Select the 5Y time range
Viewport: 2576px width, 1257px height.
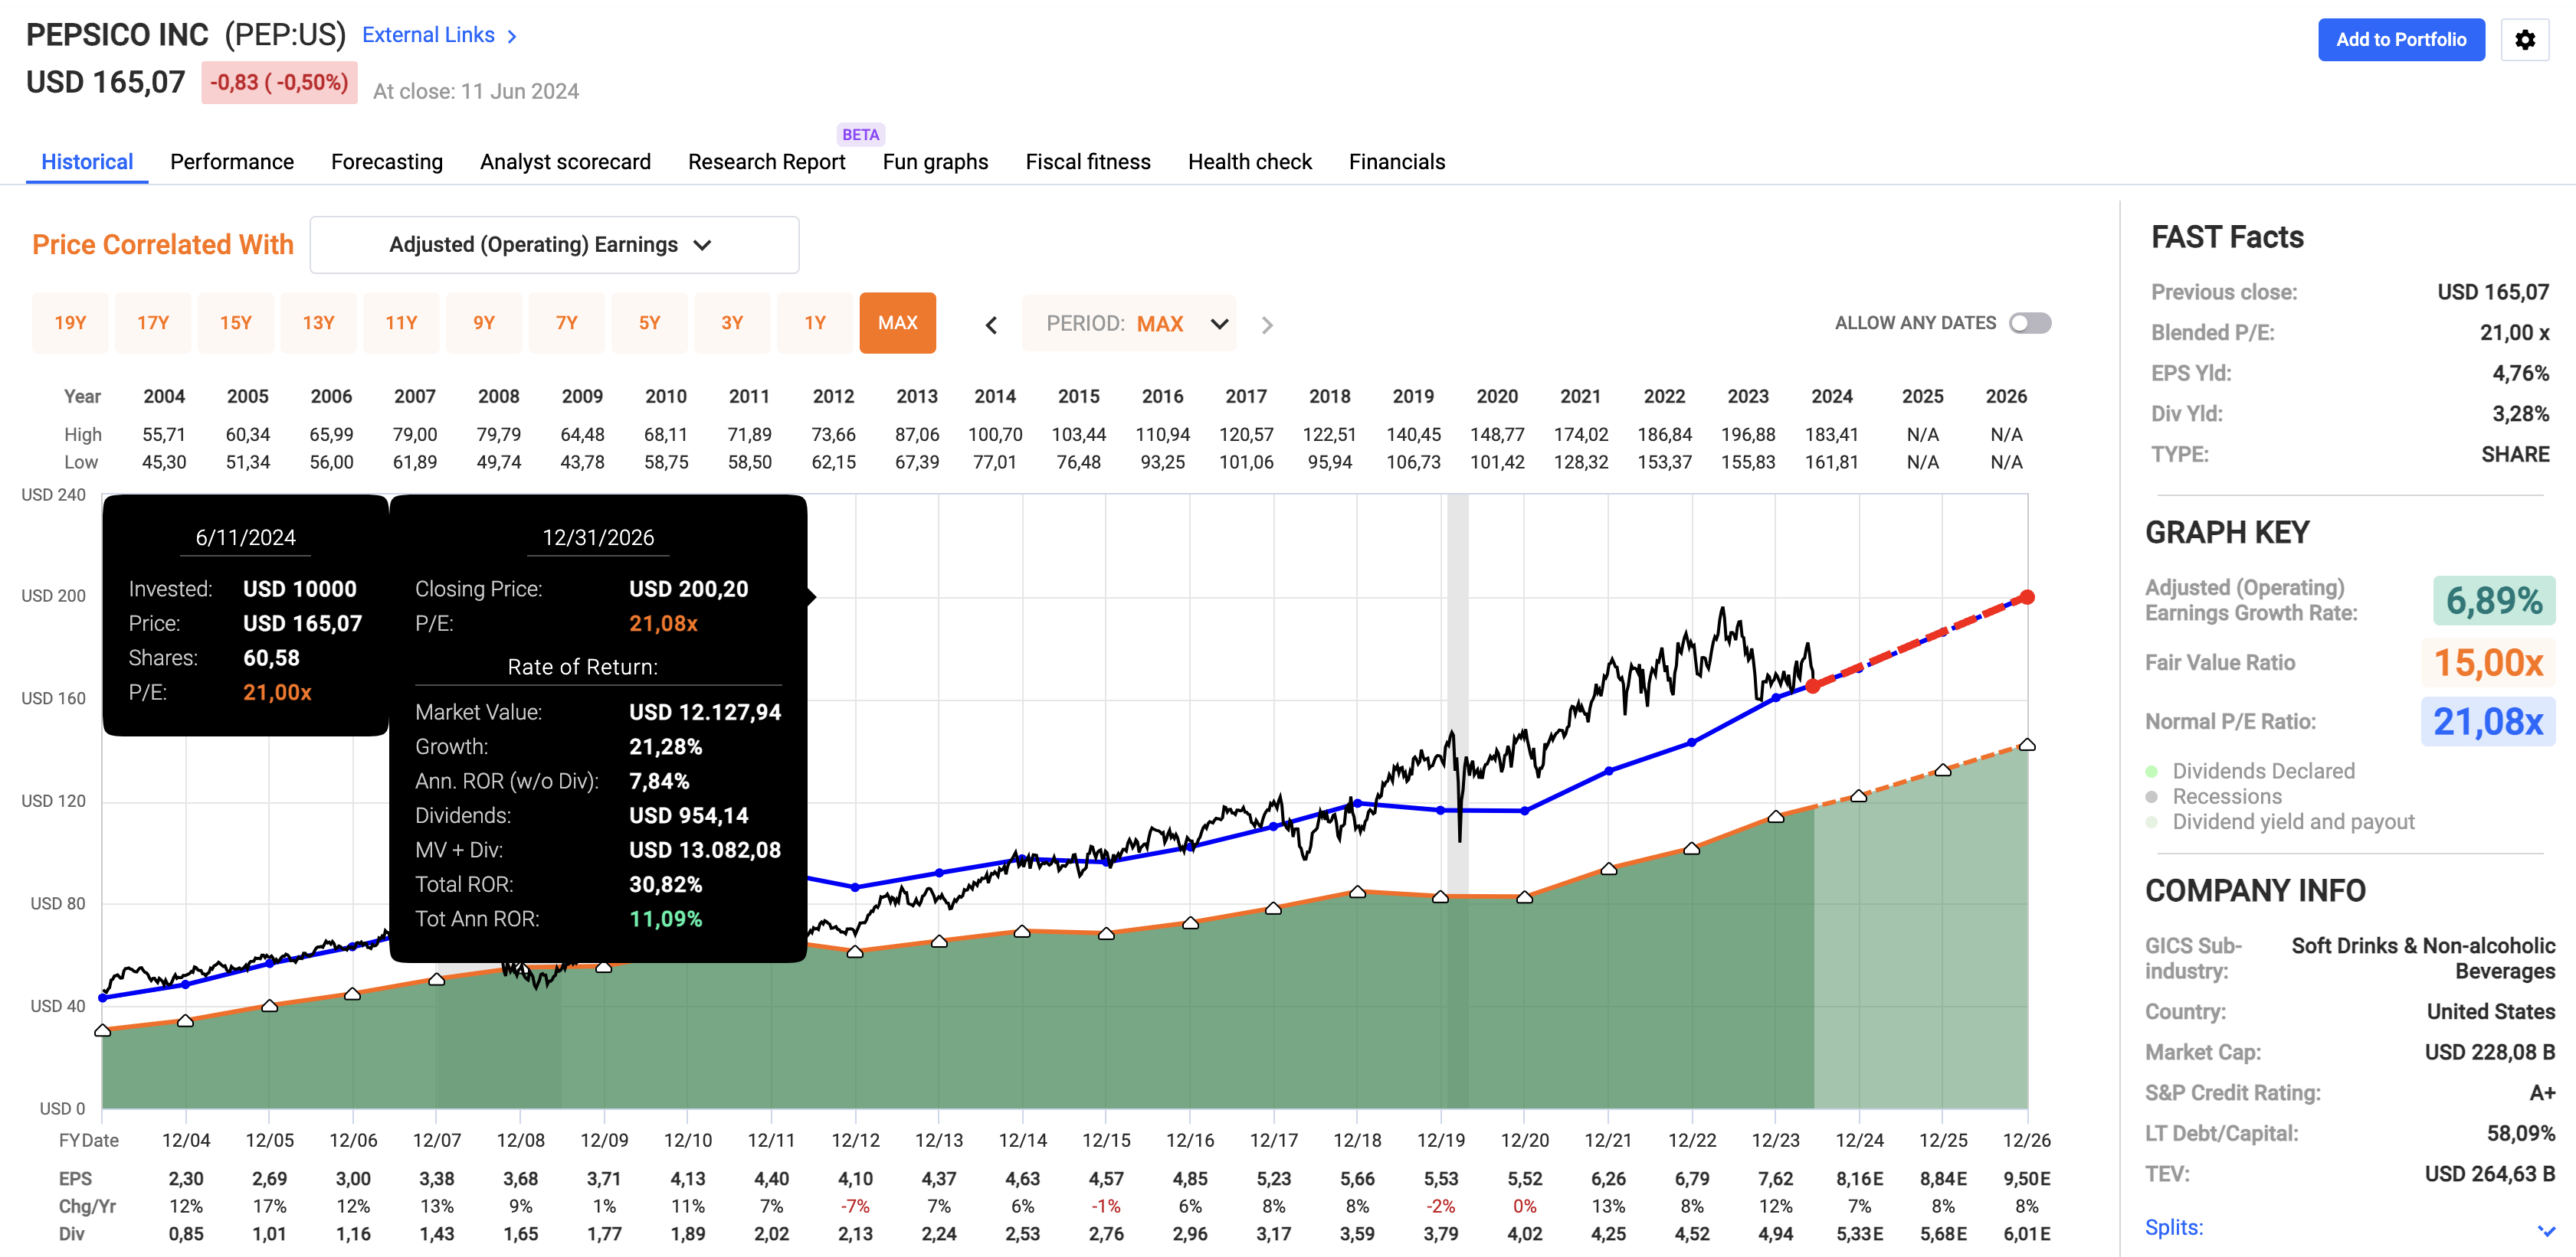point(649,323)
